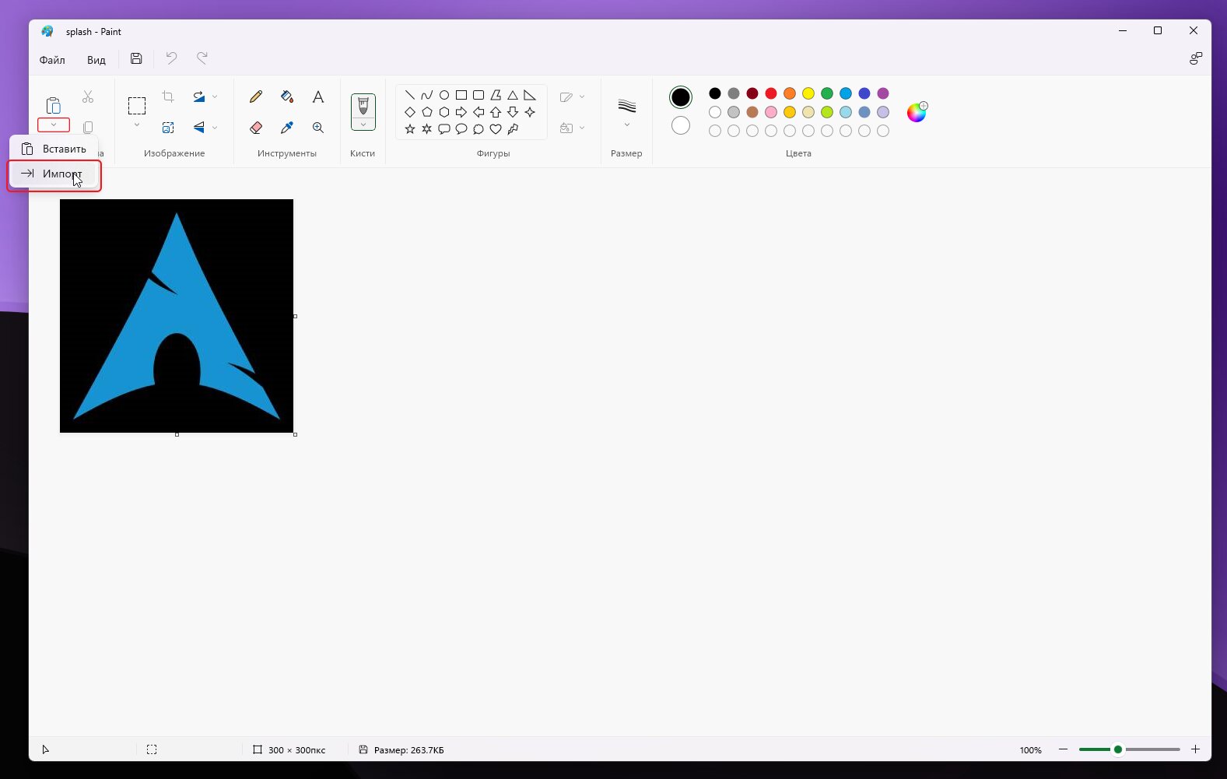Select the Magnifier tool
Viewport: 1227px width, 779px height.
pyautogui.click(x=318, y=127)
